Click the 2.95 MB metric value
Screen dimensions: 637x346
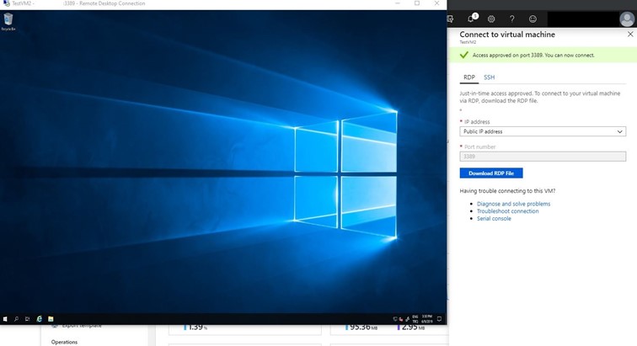click(413, 327)
